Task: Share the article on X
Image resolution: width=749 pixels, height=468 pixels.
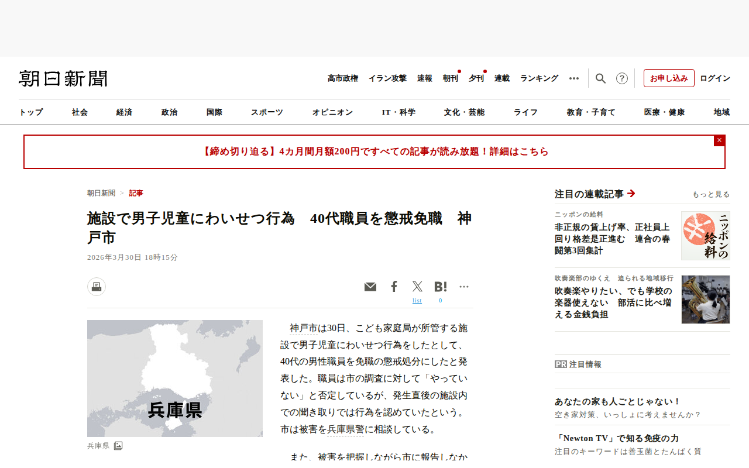Action: (x=417, y=287)
